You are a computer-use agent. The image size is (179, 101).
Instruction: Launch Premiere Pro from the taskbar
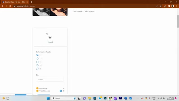click(x=121, y=98)
